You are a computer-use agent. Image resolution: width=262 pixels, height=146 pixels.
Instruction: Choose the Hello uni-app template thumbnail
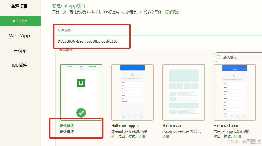(x=235, y=92)
